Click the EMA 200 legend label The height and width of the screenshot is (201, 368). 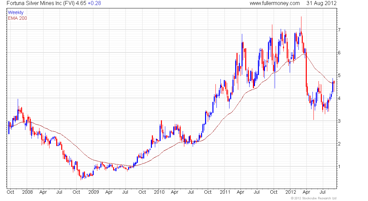pyautogui.click(x=17, y=18)
